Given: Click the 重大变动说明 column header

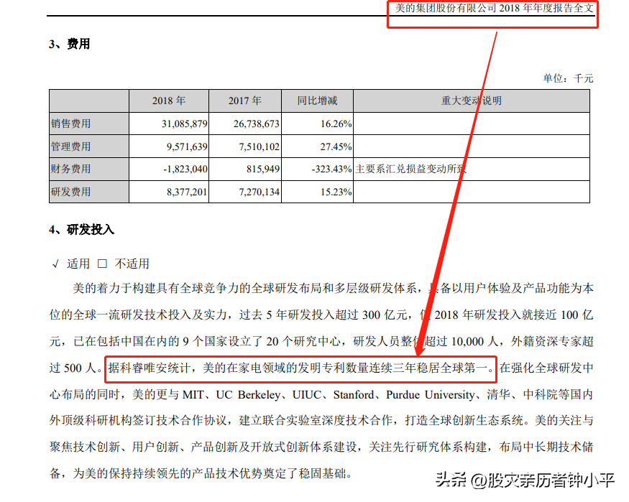Looking at the screenshot, I should click(x=471, y=101).
